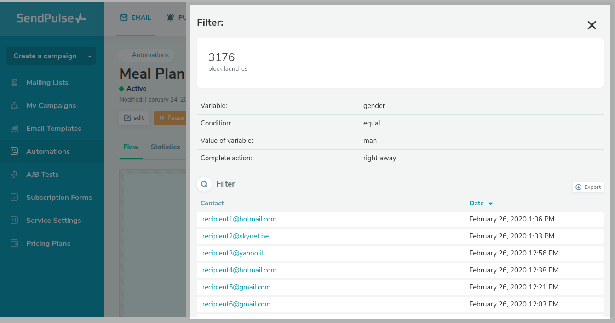Open the Create a campaign dropdown arrow
This screenshot has height=323, width=615.
(x=90, y=56)
